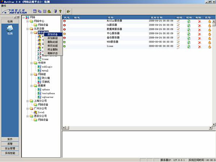Select the linux item in the tree
The height and width of the screenshot is (162, 216).
click(45, 59)
